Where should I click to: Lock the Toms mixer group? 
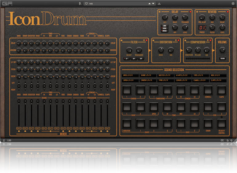(50, 131)
